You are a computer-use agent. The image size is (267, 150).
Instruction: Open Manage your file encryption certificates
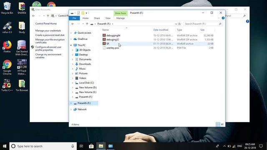(x=50, y=41)
